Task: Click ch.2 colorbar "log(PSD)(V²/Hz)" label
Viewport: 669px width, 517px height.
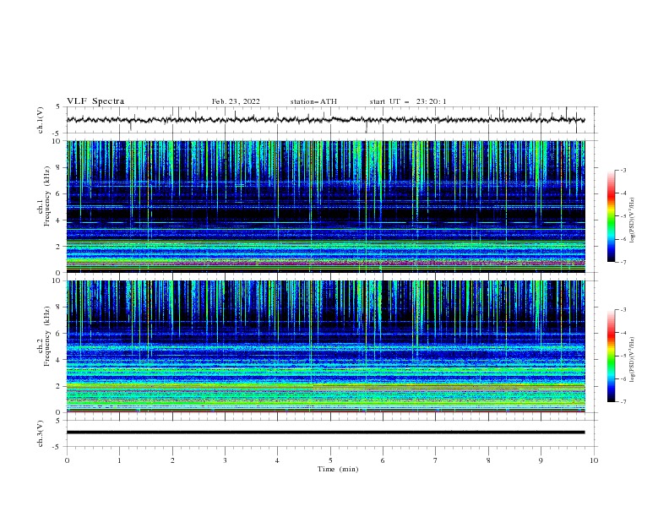Action: [x=633, y=360]
